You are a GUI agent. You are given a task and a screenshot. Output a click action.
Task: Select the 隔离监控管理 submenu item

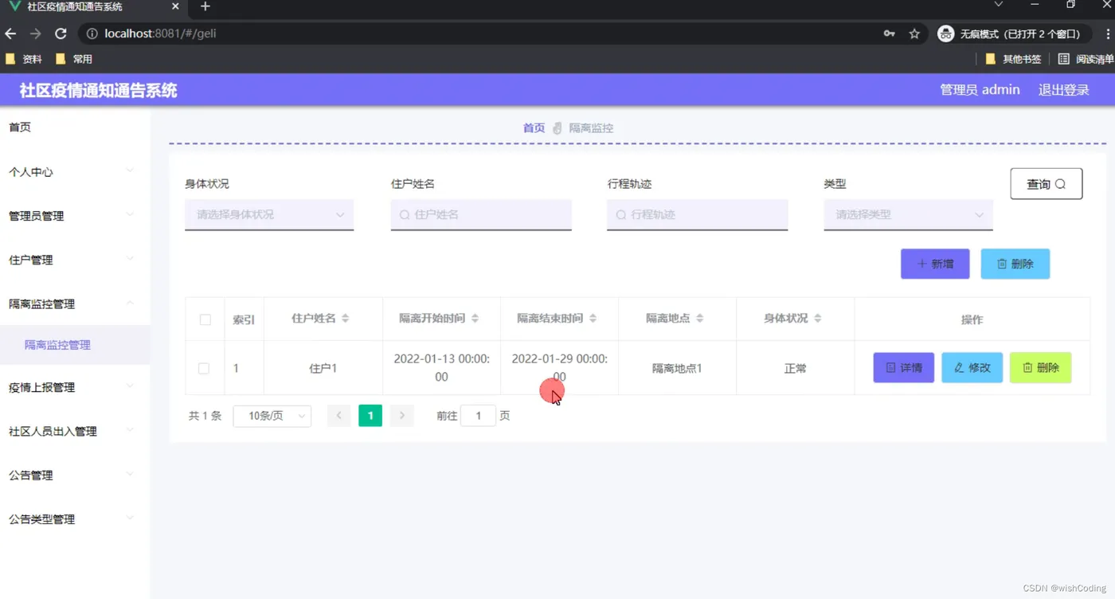(75, 345)
